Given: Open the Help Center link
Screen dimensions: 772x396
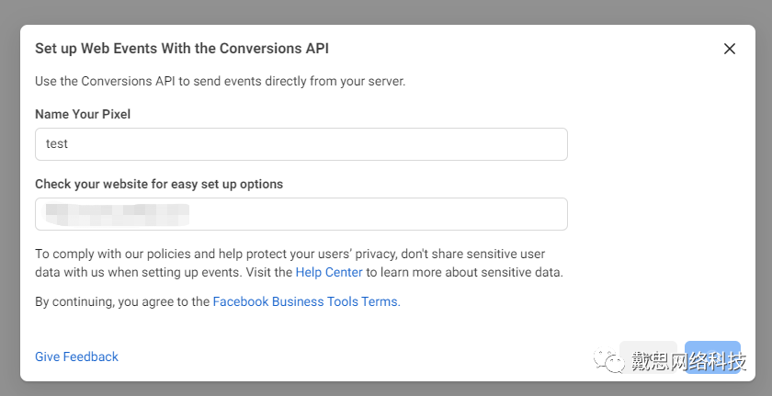Looking at the screenshot, I should (329, 272).
